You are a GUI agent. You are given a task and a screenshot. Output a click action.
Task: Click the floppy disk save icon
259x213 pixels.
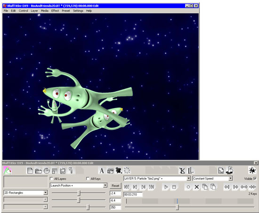(63, 171)
